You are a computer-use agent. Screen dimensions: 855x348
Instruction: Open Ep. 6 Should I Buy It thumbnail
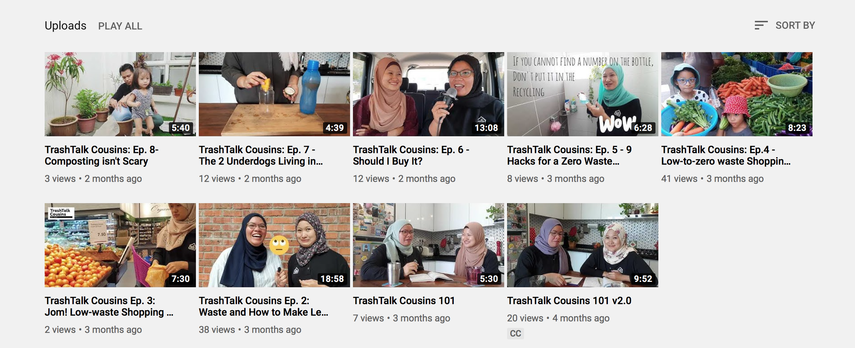[x=429, y=94]
